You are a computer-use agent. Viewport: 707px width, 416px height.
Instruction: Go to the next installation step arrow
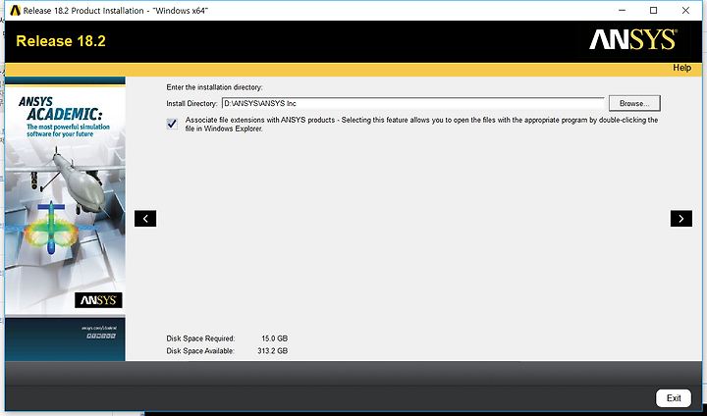pos(680,219)
